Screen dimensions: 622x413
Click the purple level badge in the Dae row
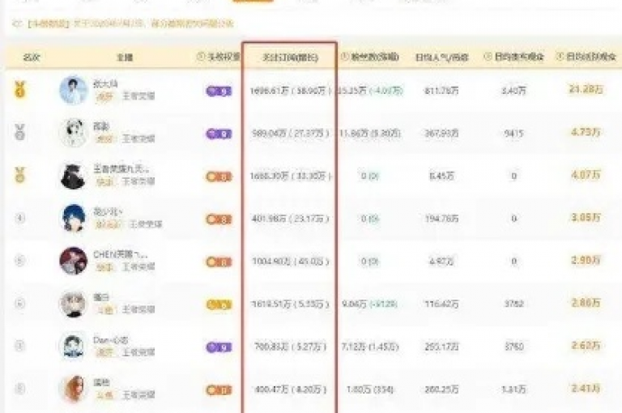coord(219,347)
